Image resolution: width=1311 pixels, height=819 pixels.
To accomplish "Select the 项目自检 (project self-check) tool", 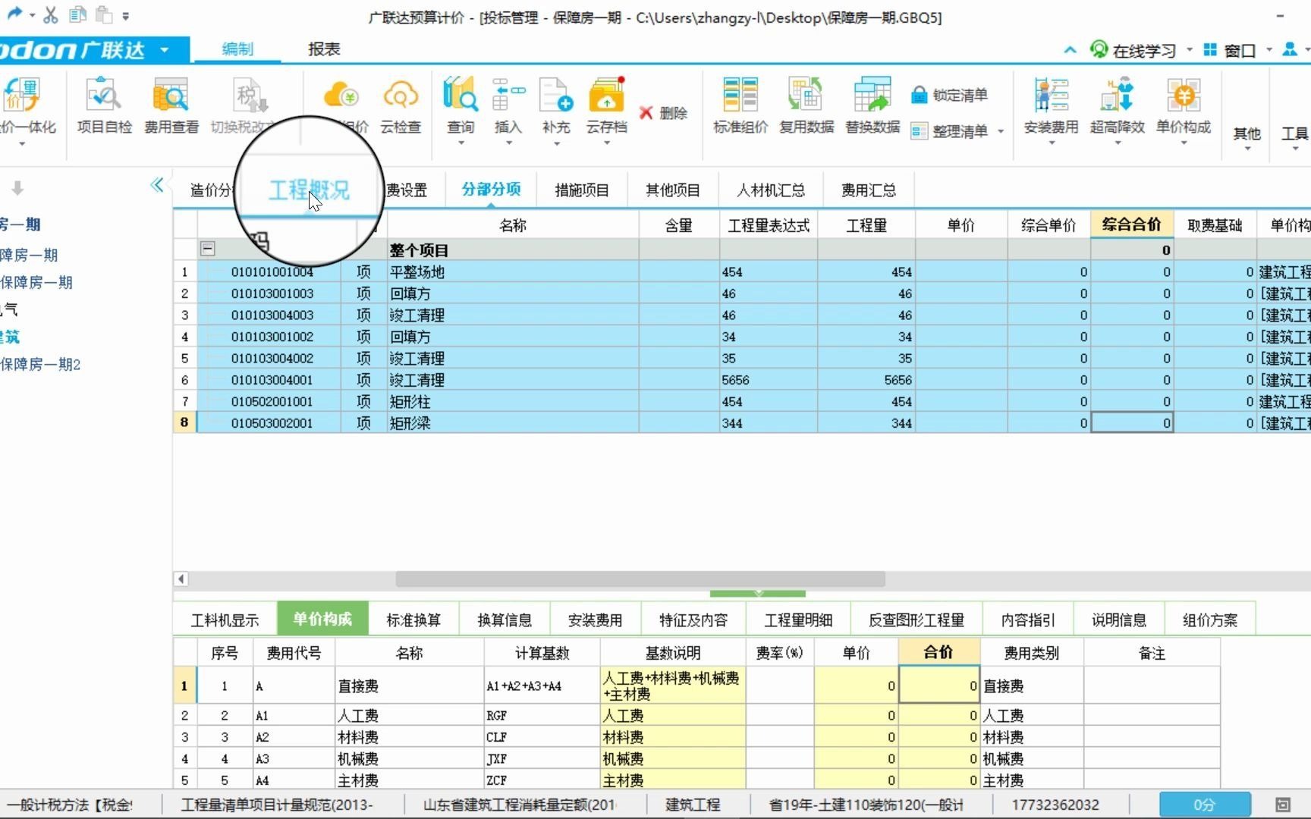I will click(x=104, y=106).
